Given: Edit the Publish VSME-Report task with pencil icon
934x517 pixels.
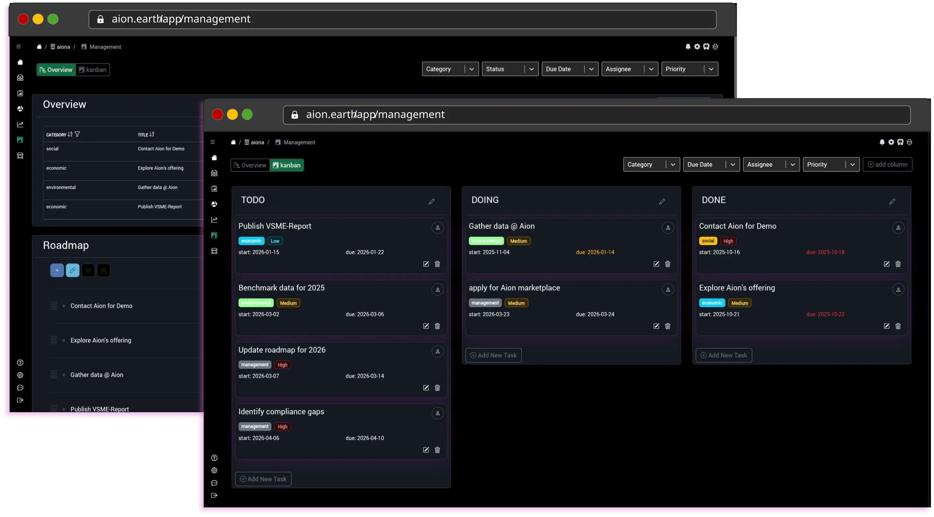Looking at the screenshot, I should point(426,264).
